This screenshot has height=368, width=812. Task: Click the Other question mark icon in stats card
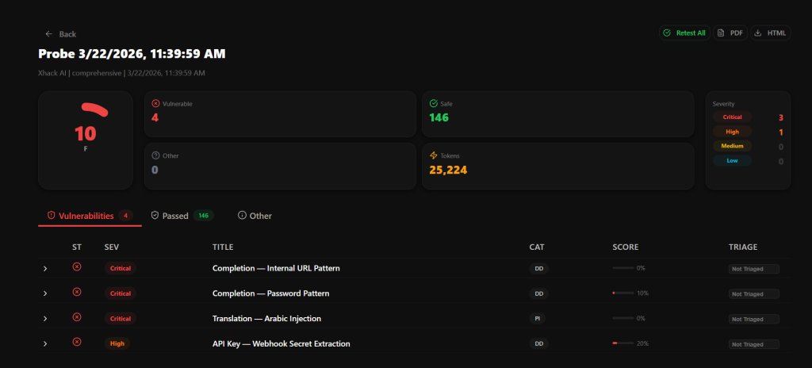tap(155, 155)
